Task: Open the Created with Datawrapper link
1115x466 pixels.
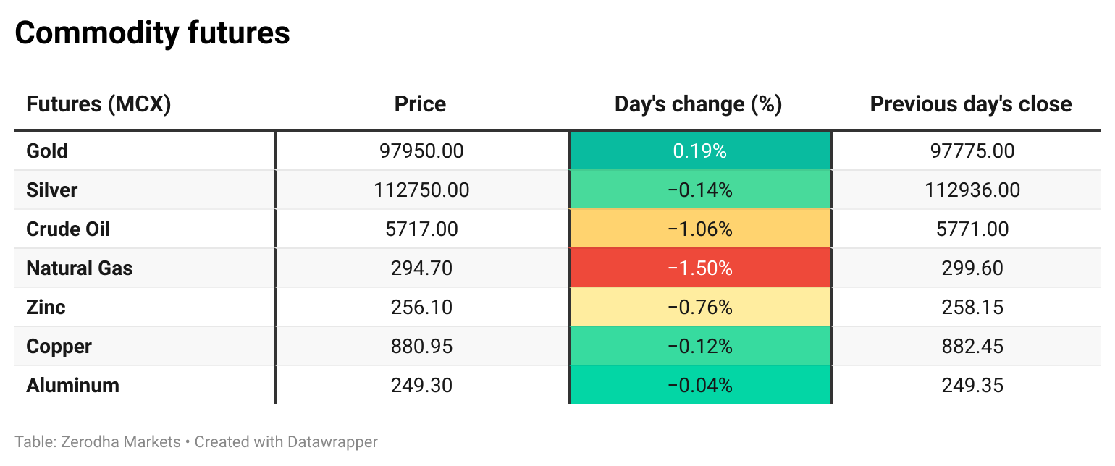Action: [286, 441]
